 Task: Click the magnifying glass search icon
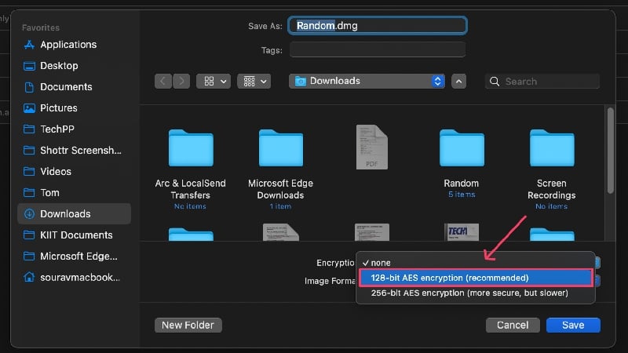(495, 82)
